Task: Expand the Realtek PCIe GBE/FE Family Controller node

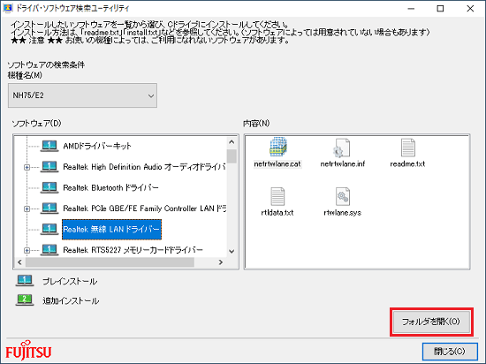Action: (27, 209)
